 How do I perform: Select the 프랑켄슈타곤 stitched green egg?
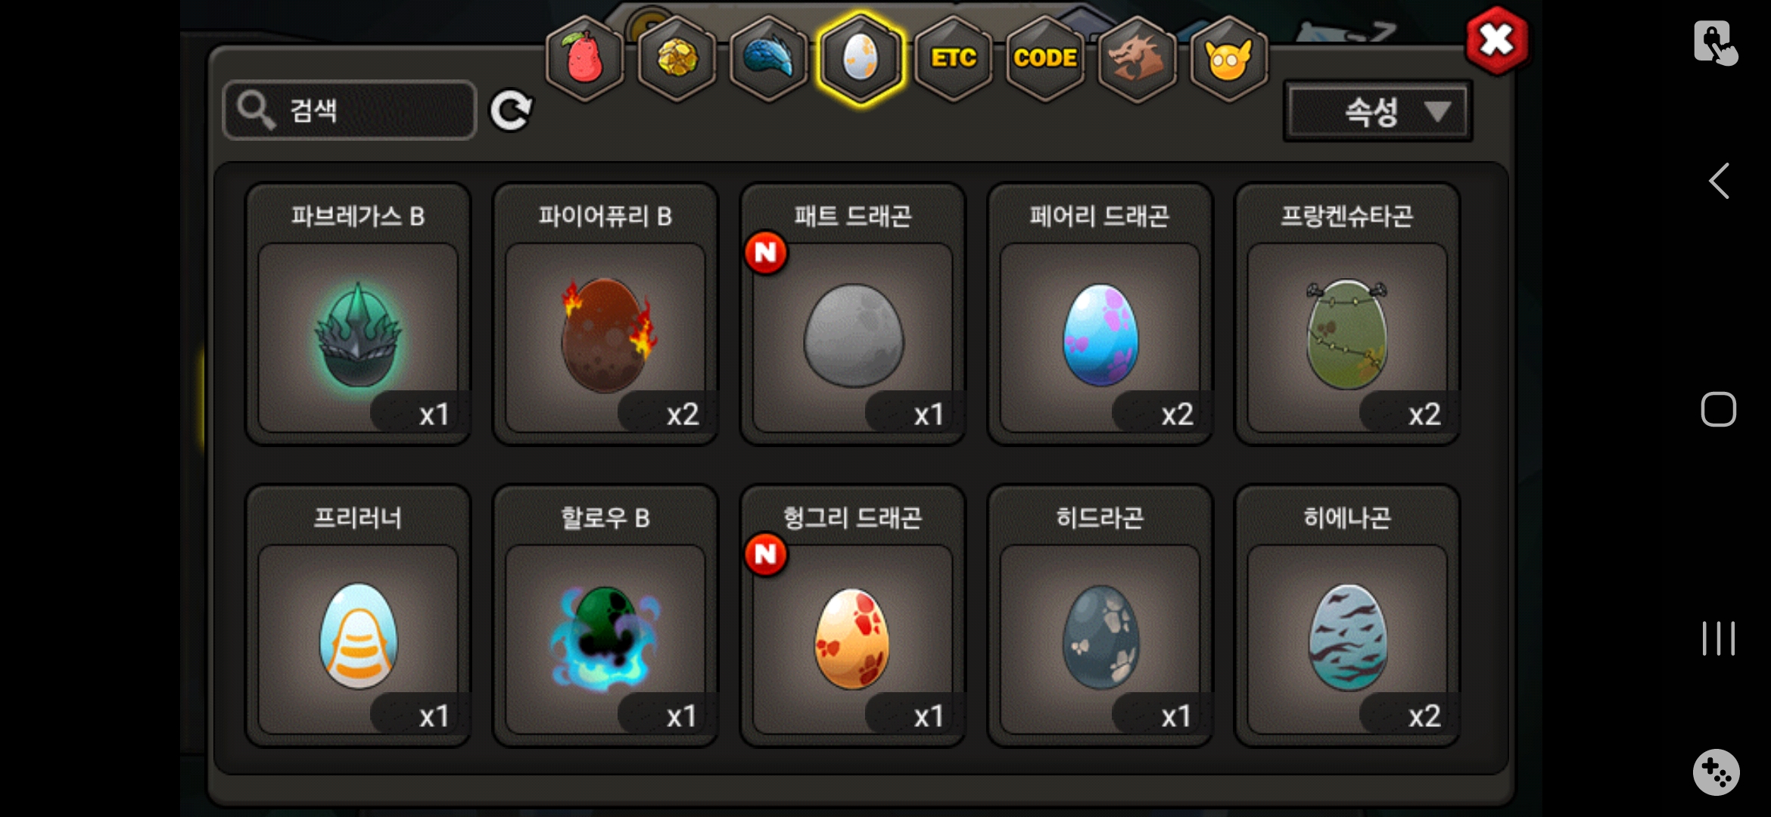tap(1347, 314)
